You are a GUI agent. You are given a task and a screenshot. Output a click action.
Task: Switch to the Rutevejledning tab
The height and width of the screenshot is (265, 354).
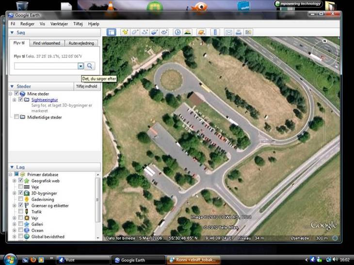tap(81, 44)
